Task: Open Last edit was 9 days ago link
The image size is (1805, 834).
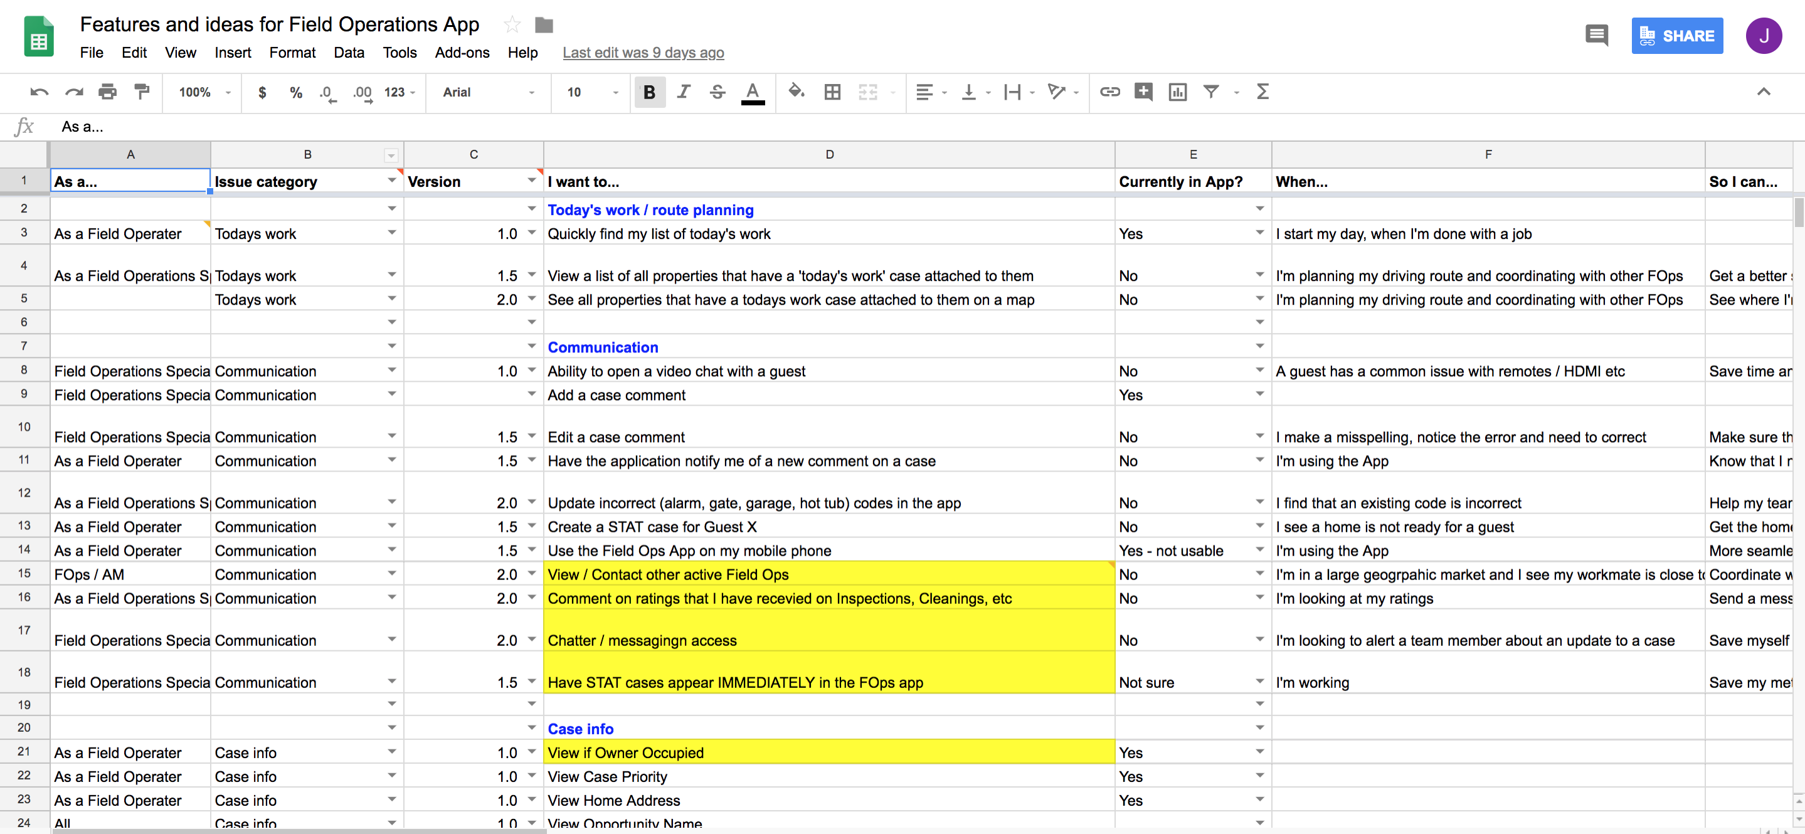Action: coord(643,53)
